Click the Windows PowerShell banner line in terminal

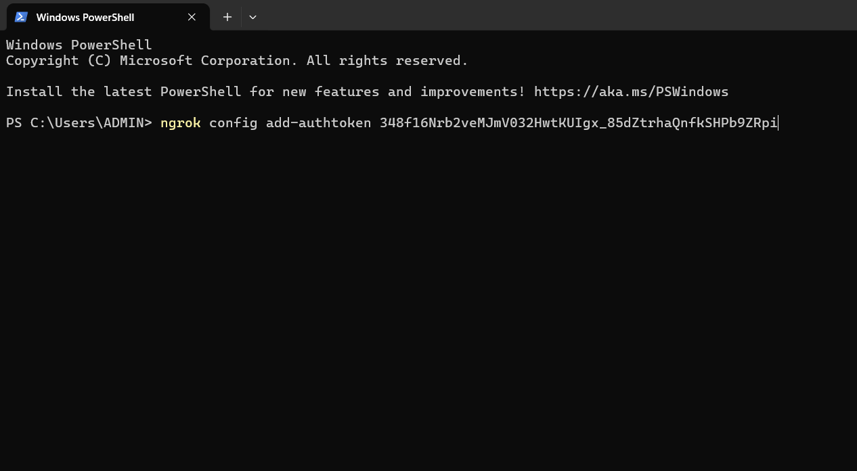(x=79, y=45)
